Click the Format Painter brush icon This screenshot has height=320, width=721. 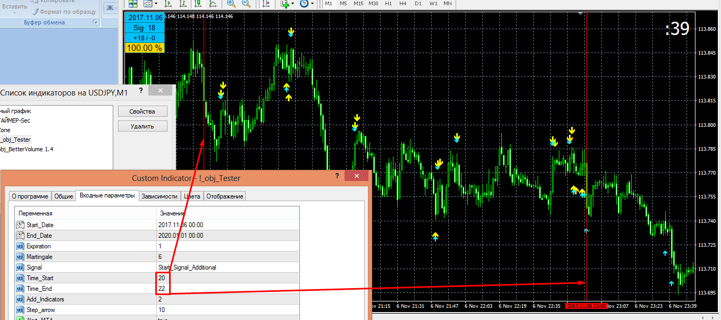(x=35, y=11)
